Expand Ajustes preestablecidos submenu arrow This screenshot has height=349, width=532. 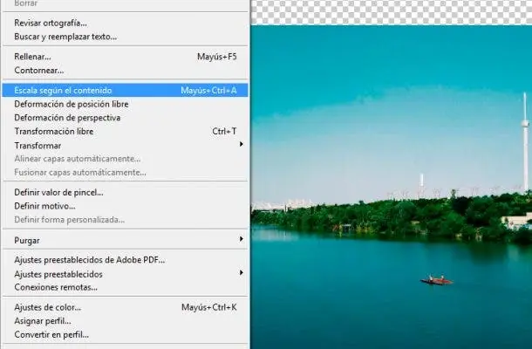pyautogui.click(x=242, y=272)
